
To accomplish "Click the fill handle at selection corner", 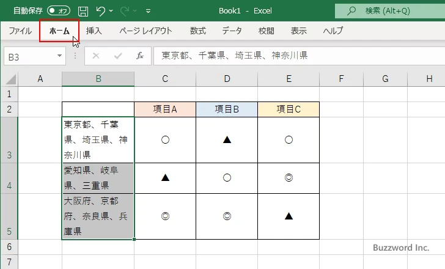I will click(x=134, y=239).
